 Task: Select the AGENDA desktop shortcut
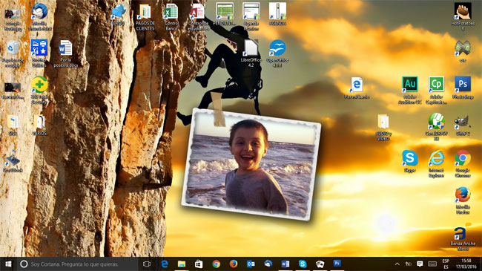(x=277, y=14)
